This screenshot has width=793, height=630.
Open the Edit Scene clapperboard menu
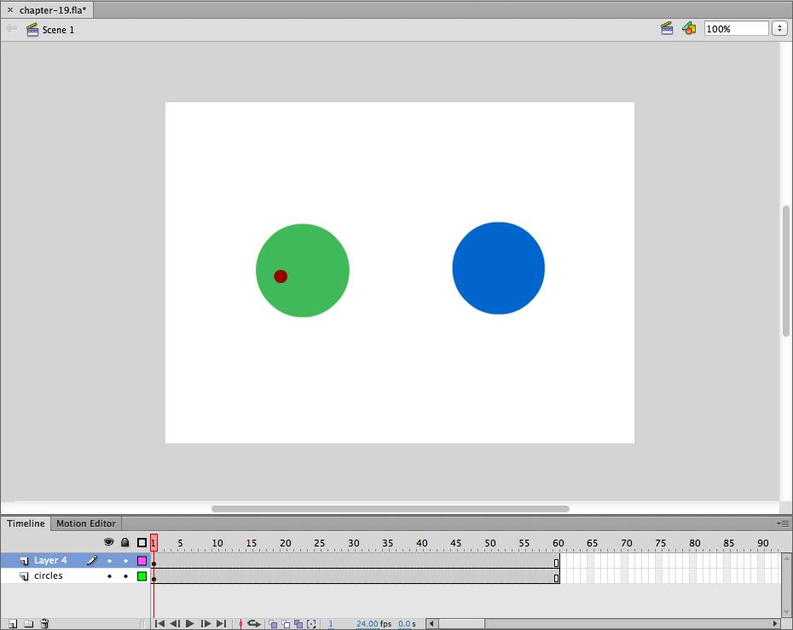667,29
